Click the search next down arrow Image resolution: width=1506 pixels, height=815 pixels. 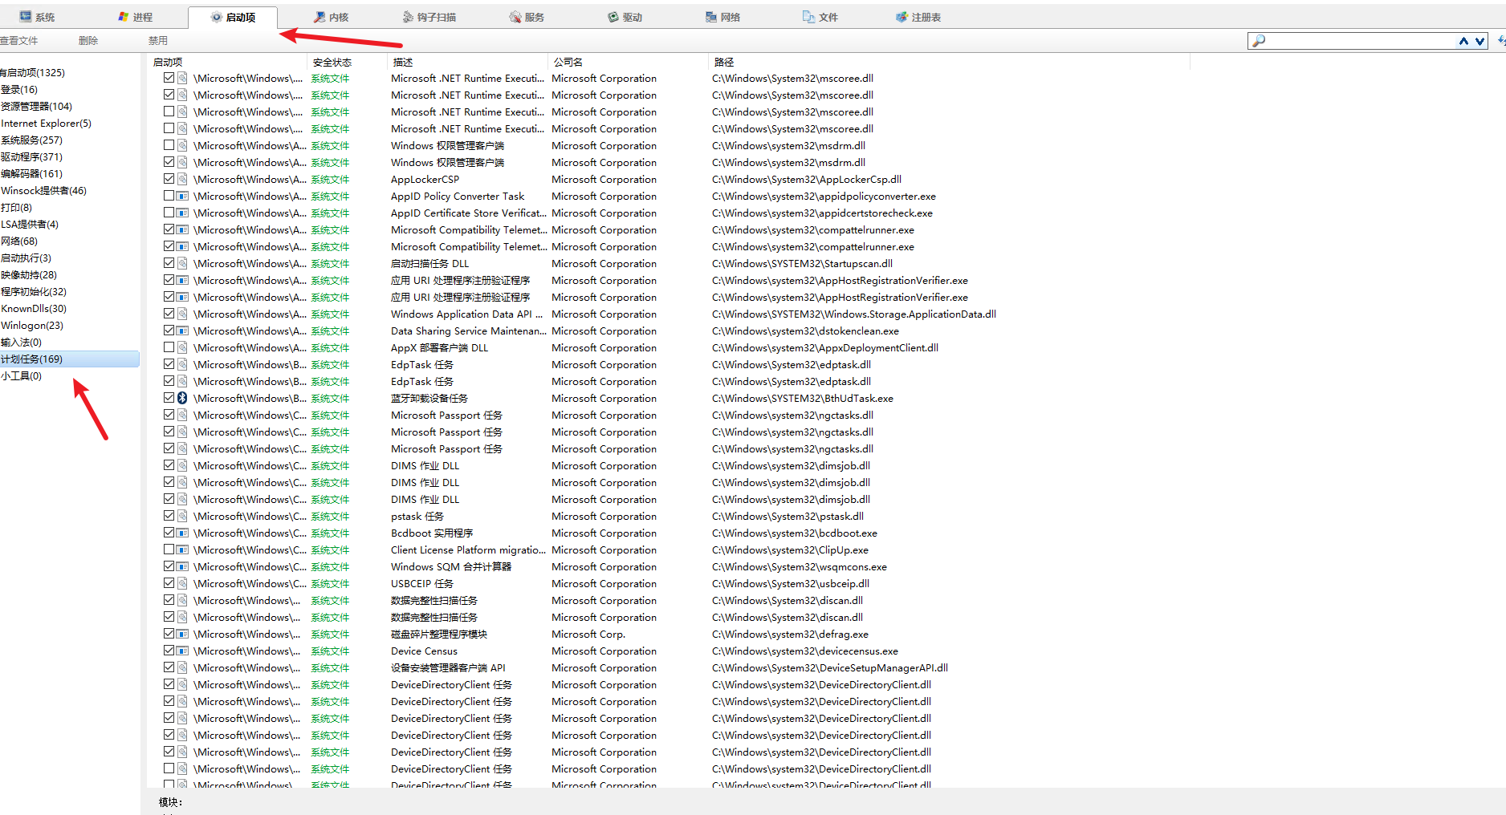[x=1480, y=41]
